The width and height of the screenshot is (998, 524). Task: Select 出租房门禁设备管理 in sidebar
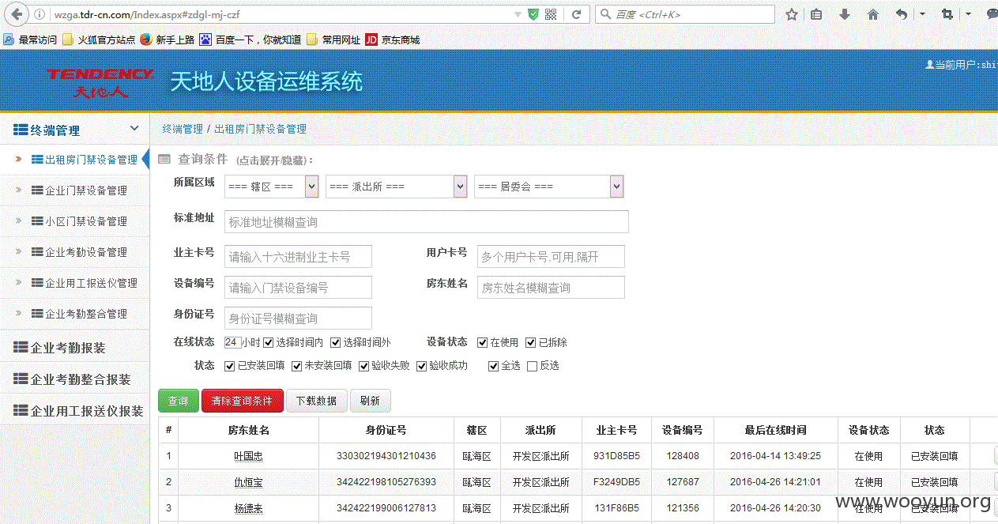(x=74, y=160)
